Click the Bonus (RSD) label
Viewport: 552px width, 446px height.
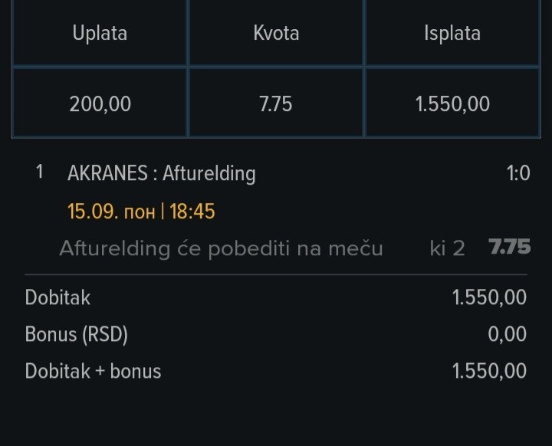(77, 334)
